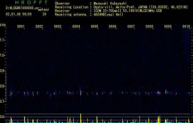Viewport: 193px width, 123px height.
Task: Click the 0803 time marker
Action: click(x=58, y=26)
